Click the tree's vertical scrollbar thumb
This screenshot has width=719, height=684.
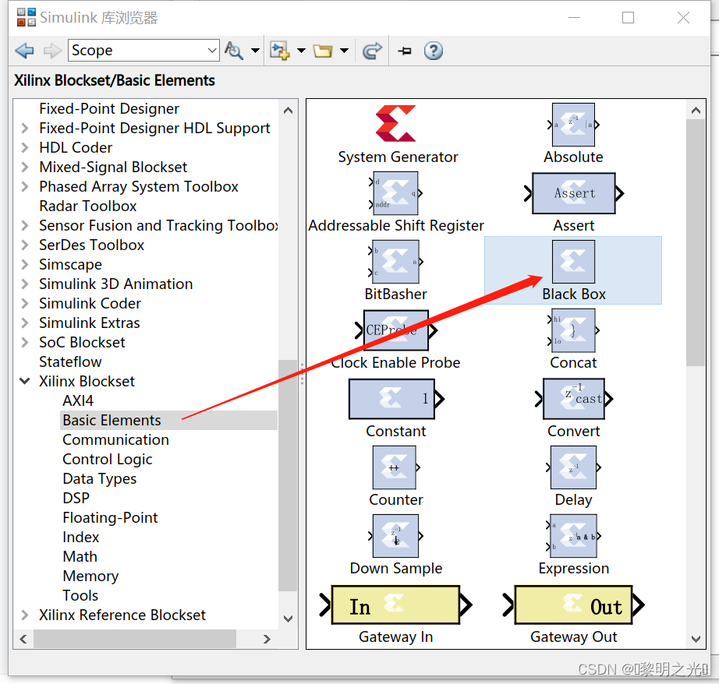[x=288, y=475]
